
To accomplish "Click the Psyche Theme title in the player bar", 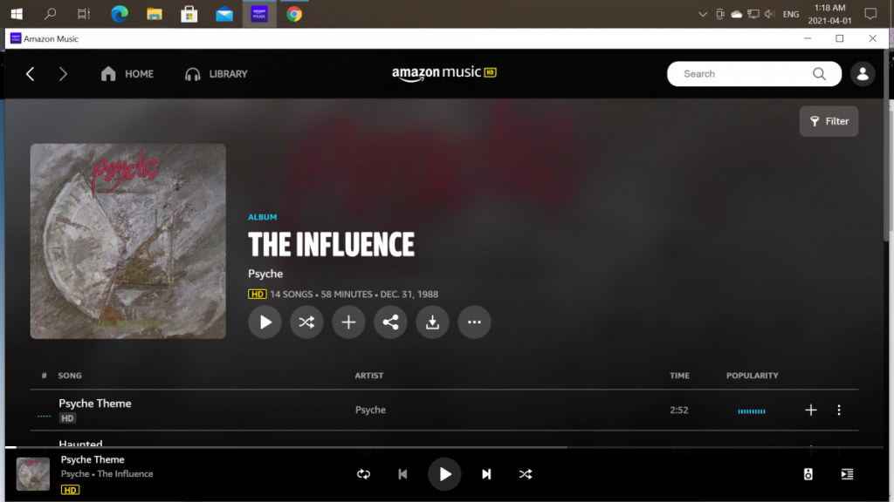I will (x=93, y=459).
